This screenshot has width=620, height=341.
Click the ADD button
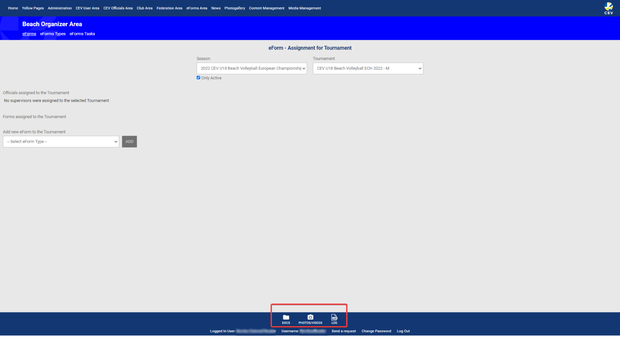[x=130, y=142]
